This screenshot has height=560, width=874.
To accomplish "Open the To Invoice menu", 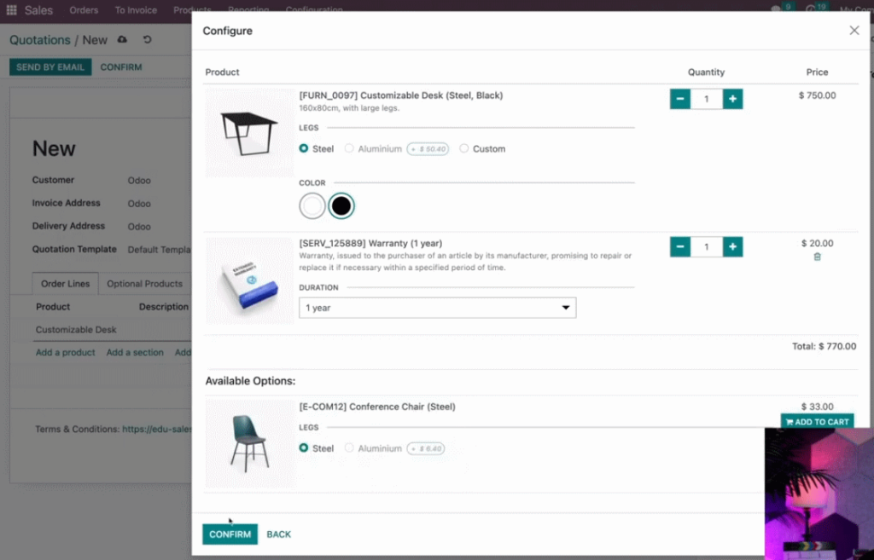I will click(136, 10).
